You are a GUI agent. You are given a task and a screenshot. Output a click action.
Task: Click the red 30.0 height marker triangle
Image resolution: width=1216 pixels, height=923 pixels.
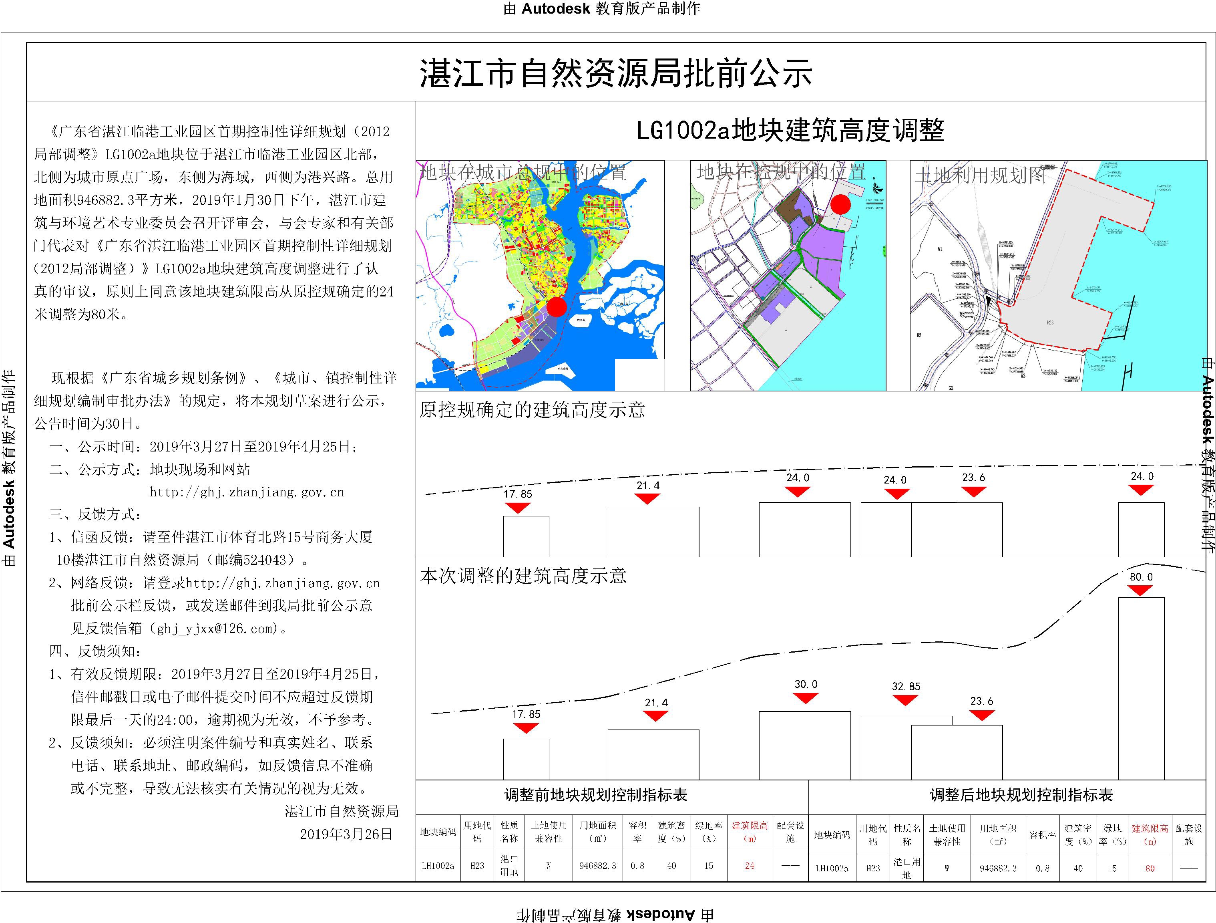click(x=806, y=698)
